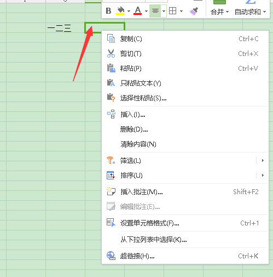Apply yellow fill color bucket
Image resolution: width=273 pixels, height=277 pixels.
[x=120, y=11]
